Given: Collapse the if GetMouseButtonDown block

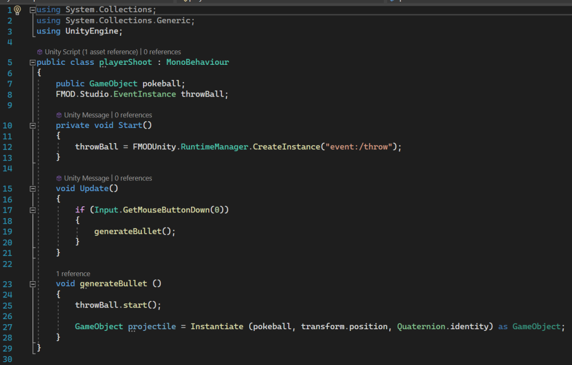Looking at the screenshot, I should (x=32, y=210).
